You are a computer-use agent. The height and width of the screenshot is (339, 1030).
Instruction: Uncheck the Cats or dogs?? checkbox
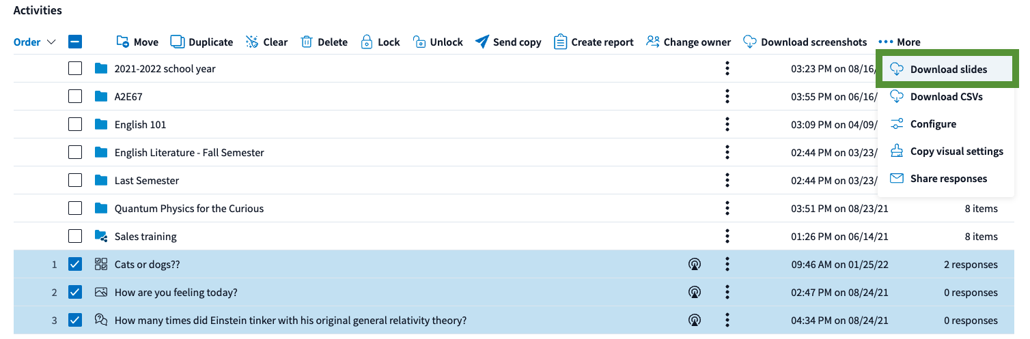click(75, 265)
